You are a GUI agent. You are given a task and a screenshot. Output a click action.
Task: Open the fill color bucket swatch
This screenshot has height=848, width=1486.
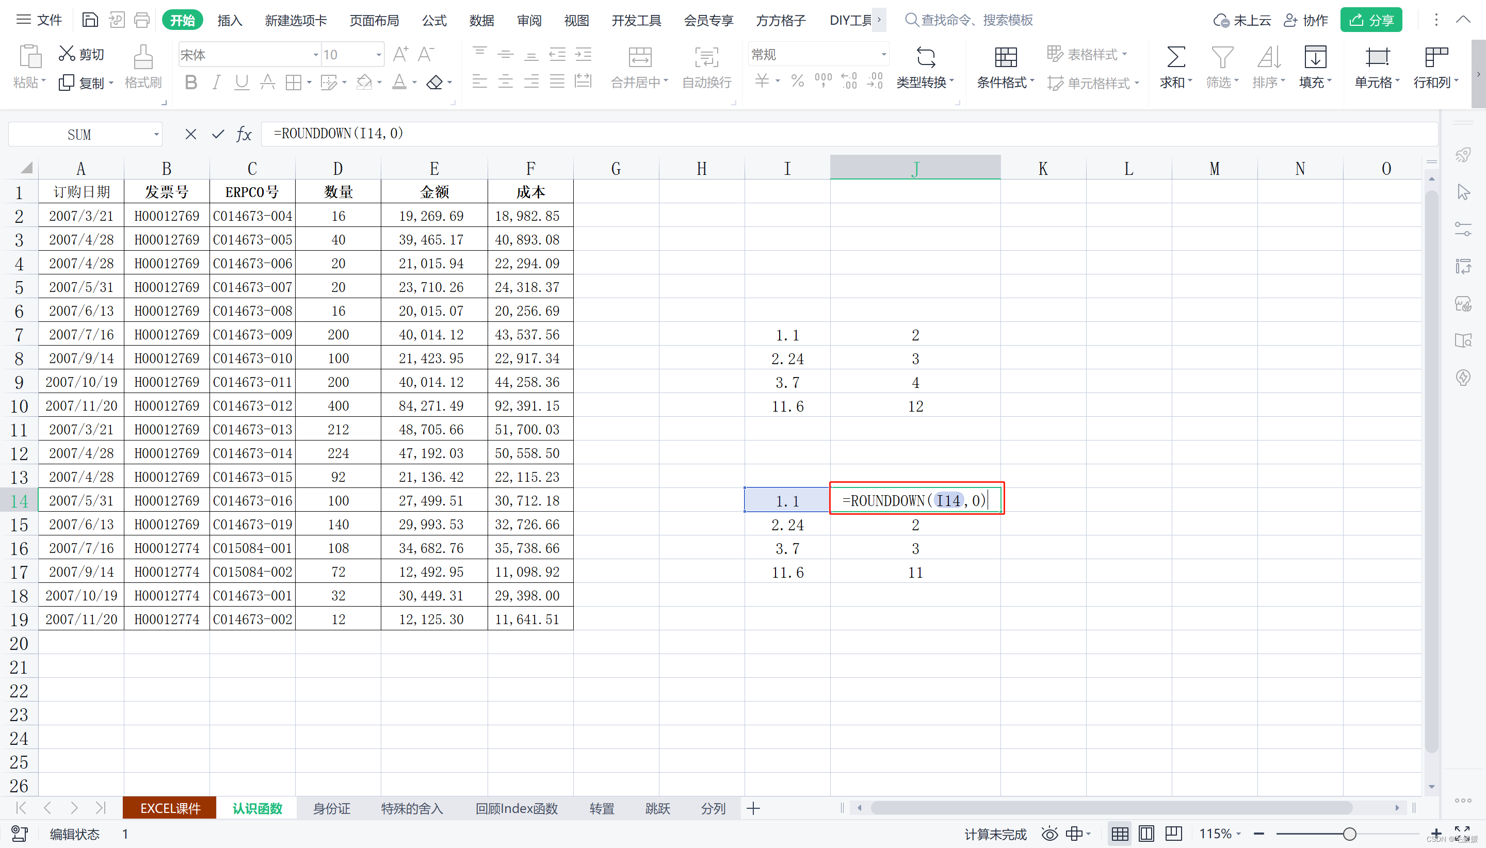(364, 82)
